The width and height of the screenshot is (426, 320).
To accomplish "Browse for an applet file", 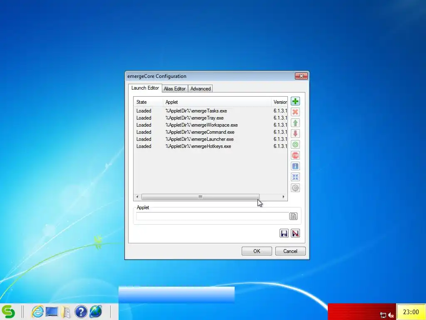I will click(293, 216).
